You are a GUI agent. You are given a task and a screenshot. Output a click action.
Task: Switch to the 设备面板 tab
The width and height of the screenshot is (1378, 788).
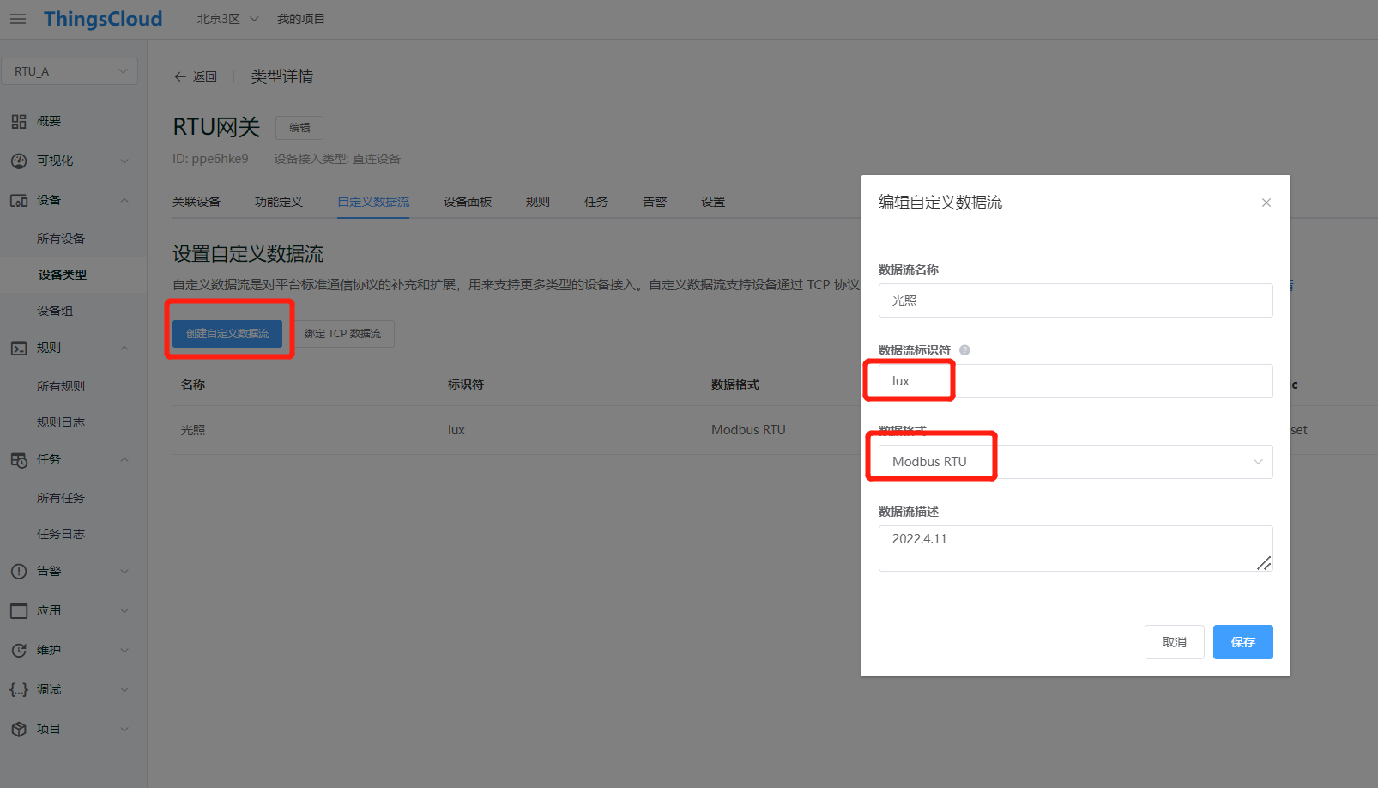[467, 201]
